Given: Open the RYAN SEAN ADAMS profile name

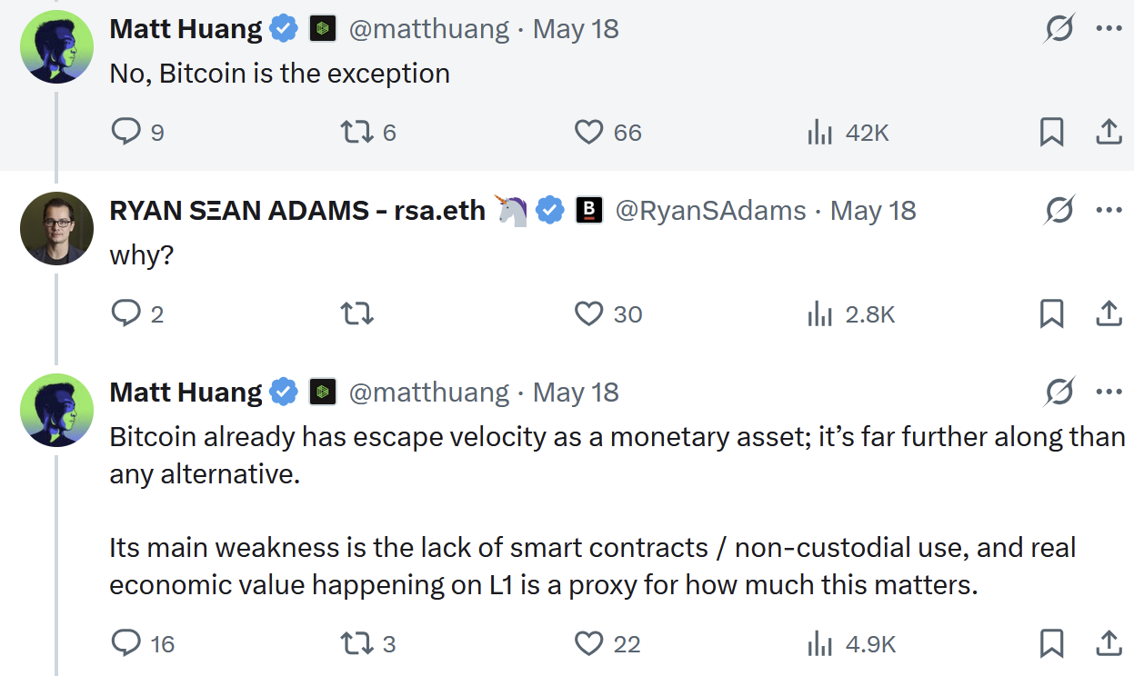Looking at the screenshot, I should point(297,211).
